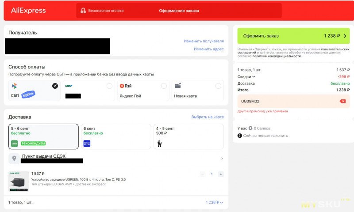Image resolution: width=354 pixels, height=212 pixels.
Task: Click the points coin icon
Action: pos(250,128)
